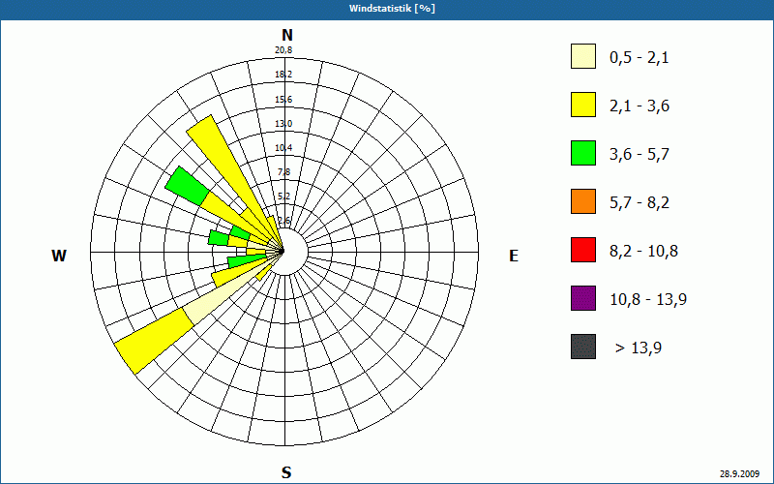The height and width of the screenshot is (484, 774).
Task: Click the 13,0 axis scale value
Action: coord(283,124)
